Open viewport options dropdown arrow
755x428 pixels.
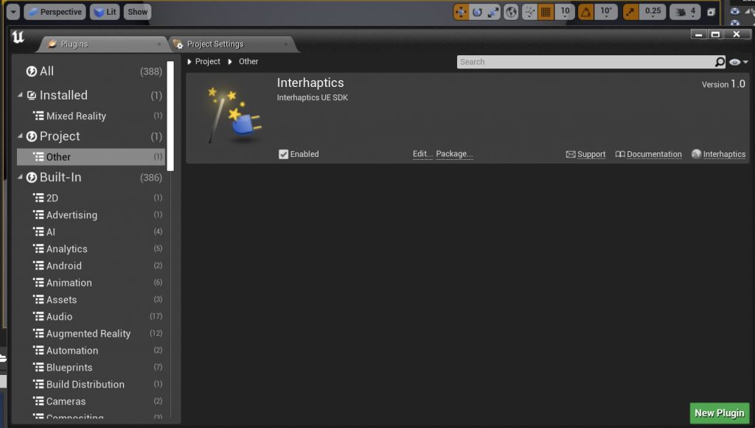click(x=13, y=12)
